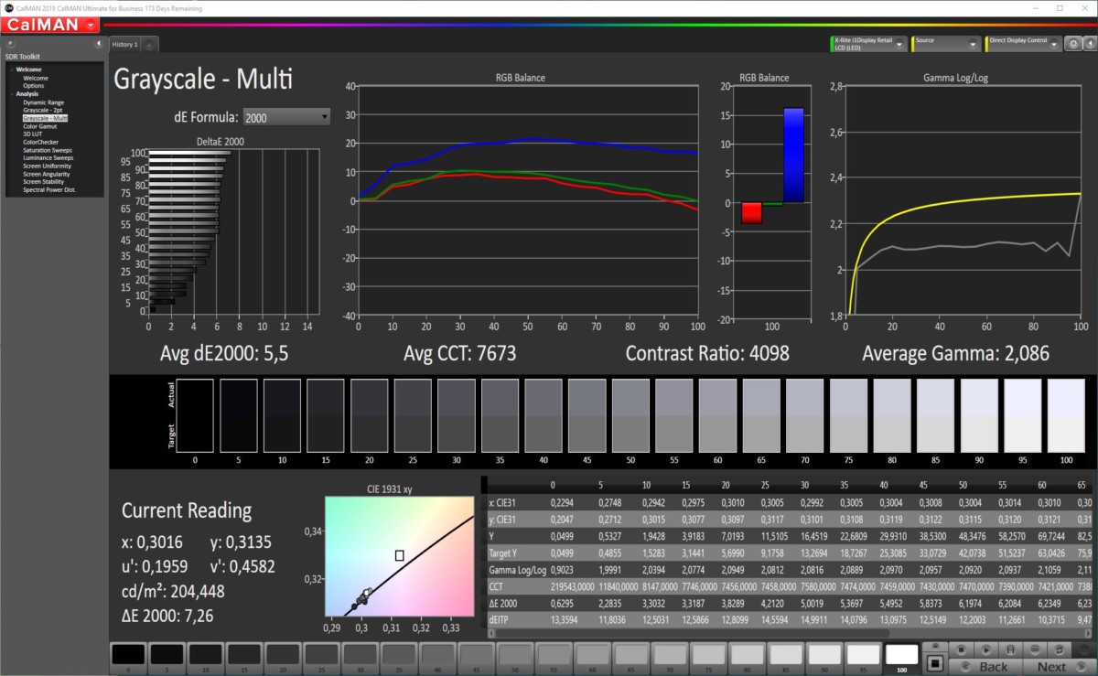Select Grayscale - Multi in the workflow
The image size is (1098, 676).
(46, 118)
